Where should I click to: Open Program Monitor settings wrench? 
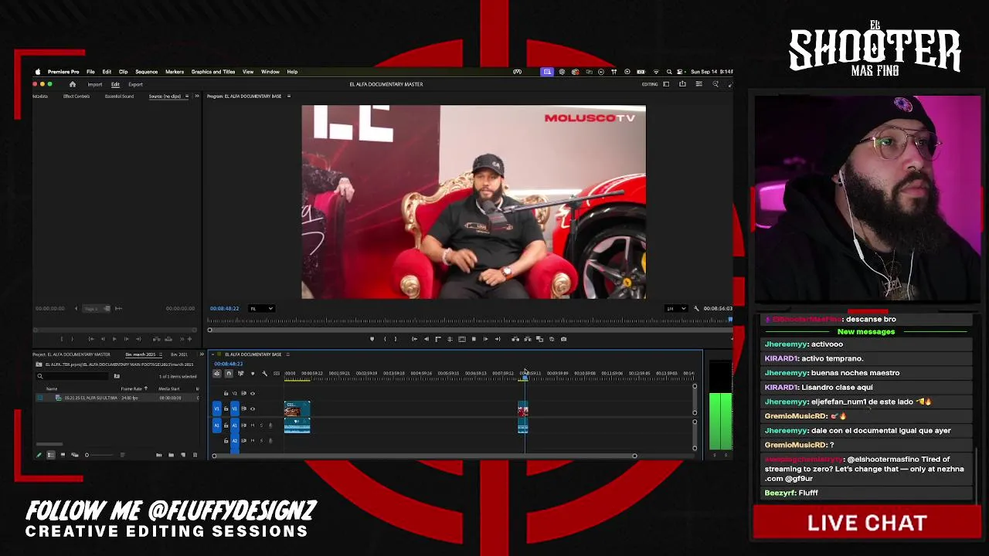click(x=696, y=309)
